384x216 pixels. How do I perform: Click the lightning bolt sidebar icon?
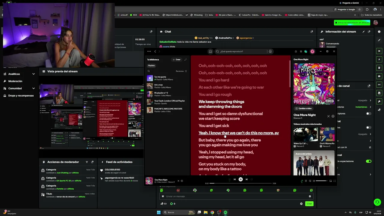379,59
